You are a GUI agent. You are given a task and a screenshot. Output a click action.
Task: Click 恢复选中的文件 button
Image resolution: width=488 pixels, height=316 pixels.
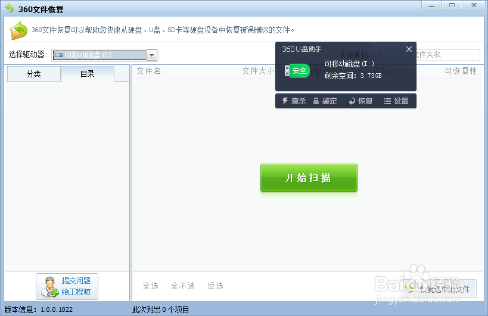pos(439,289)
